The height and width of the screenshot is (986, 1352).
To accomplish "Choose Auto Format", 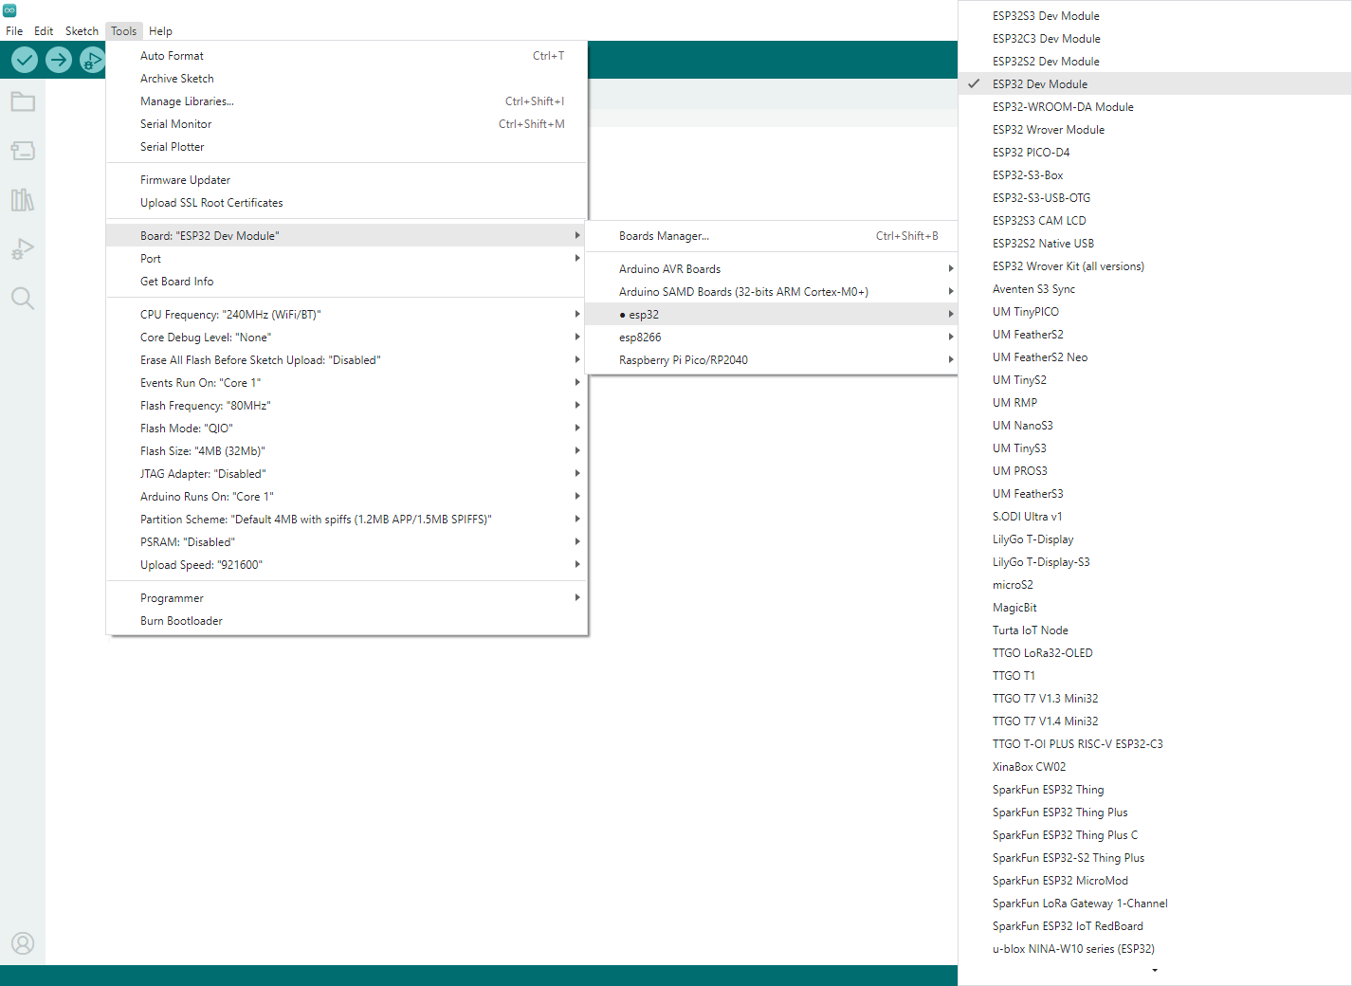I will tap(347, 56).
